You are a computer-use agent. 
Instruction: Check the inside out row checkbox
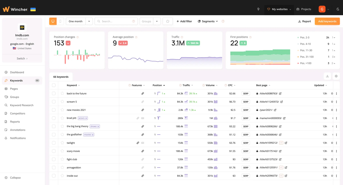pos(54,176)
